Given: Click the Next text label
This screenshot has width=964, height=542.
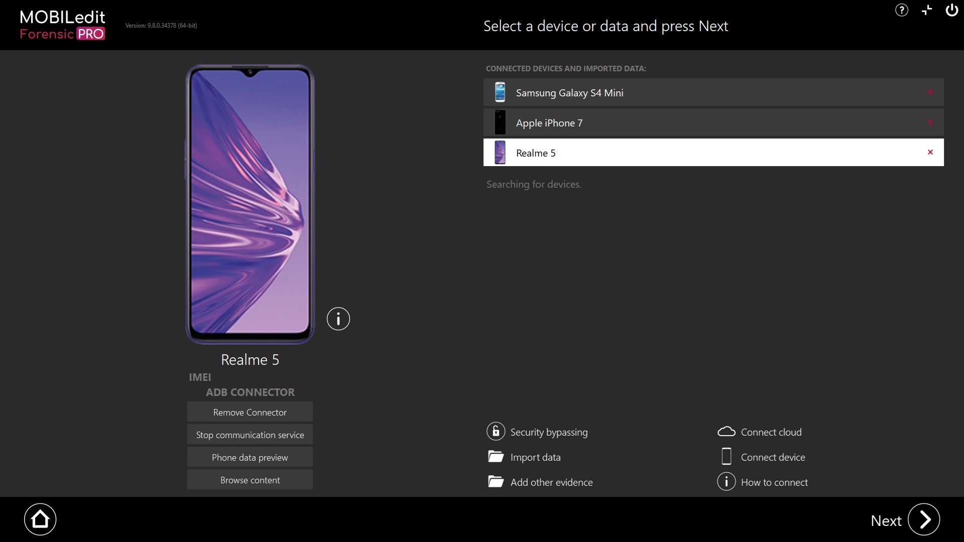Looking at the screenshot, I should pos(886,521).
